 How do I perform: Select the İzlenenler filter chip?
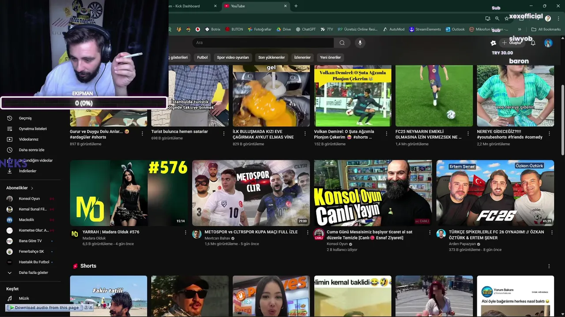point(302,58)
